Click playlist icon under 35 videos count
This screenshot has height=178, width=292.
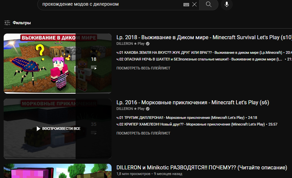(x=94, y=133)
